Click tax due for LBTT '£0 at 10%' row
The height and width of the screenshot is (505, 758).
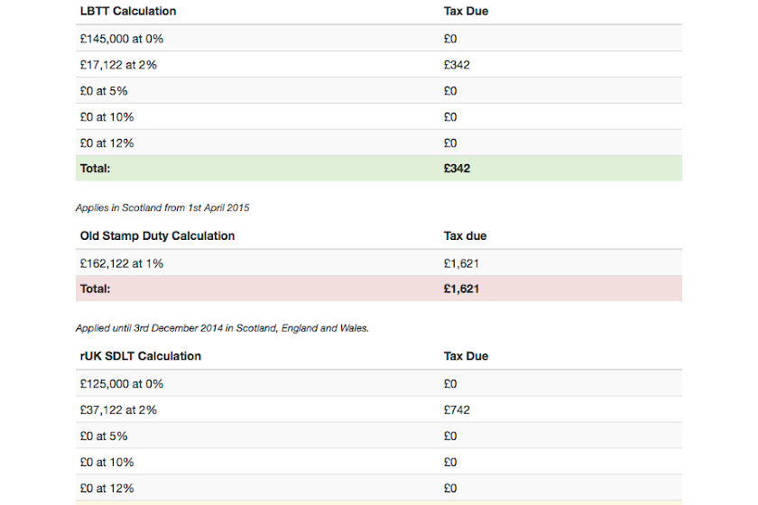[450, 117]
